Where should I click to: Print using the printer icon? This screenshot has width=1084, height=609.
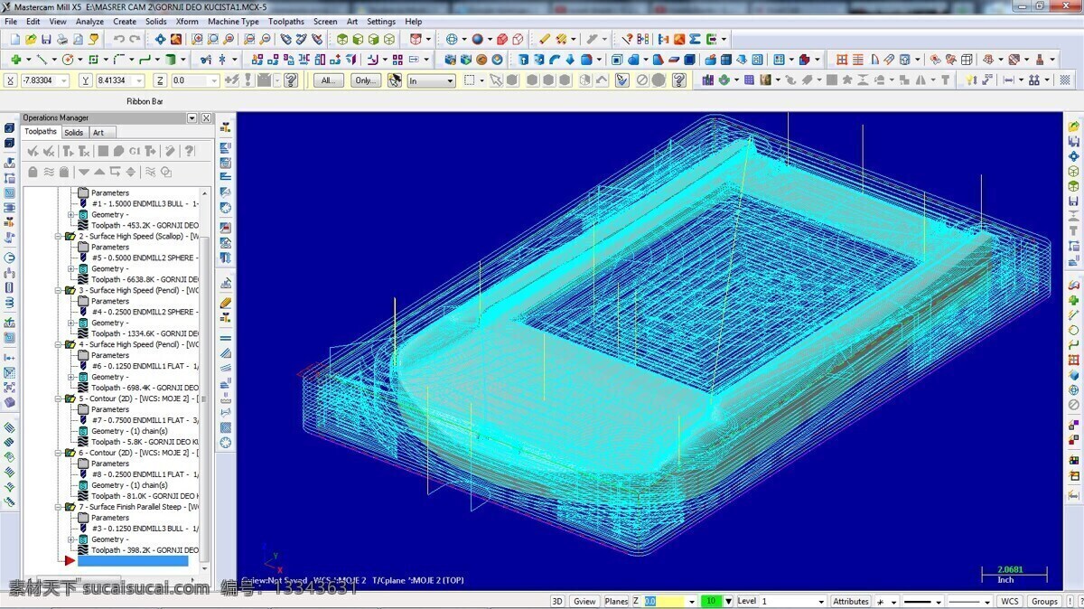tap(61, 40)
